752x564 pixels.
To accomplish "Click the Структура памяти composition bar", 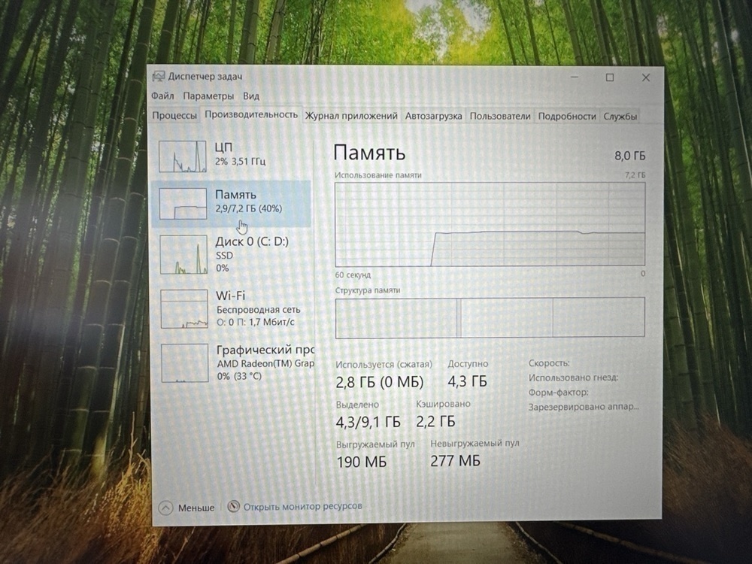I will [489, 317].
